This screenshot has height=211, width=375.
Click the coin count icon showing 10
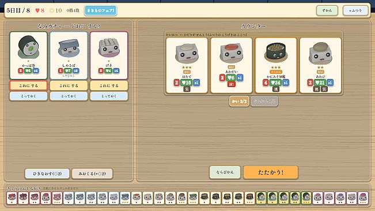coord(52,10)
